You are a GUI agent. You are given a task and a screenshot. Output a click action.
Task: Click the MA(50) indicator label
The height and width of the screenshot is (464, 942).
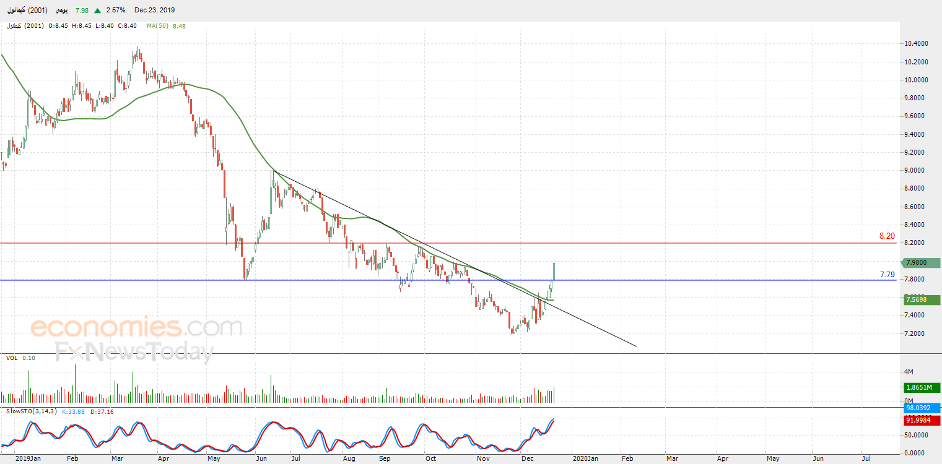click(x=159, y=26)
